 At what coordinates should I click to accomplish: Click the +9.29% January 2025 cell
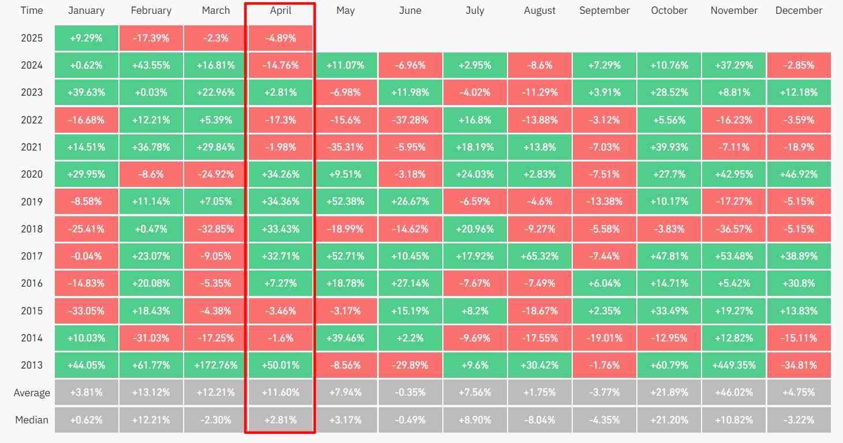click(x=87, y=38)
